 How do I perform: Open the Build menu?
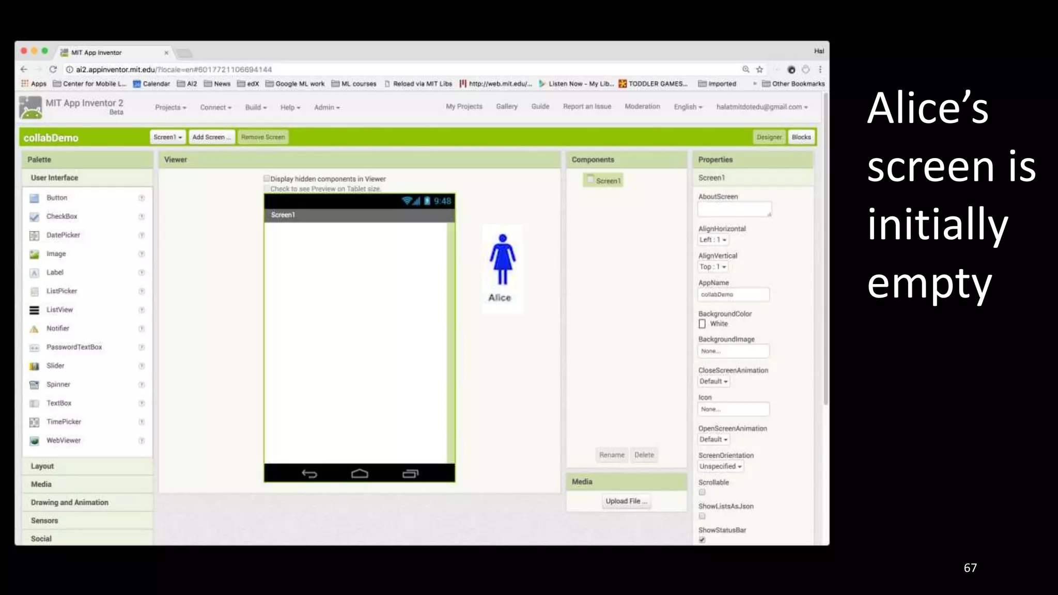point(256,107)
